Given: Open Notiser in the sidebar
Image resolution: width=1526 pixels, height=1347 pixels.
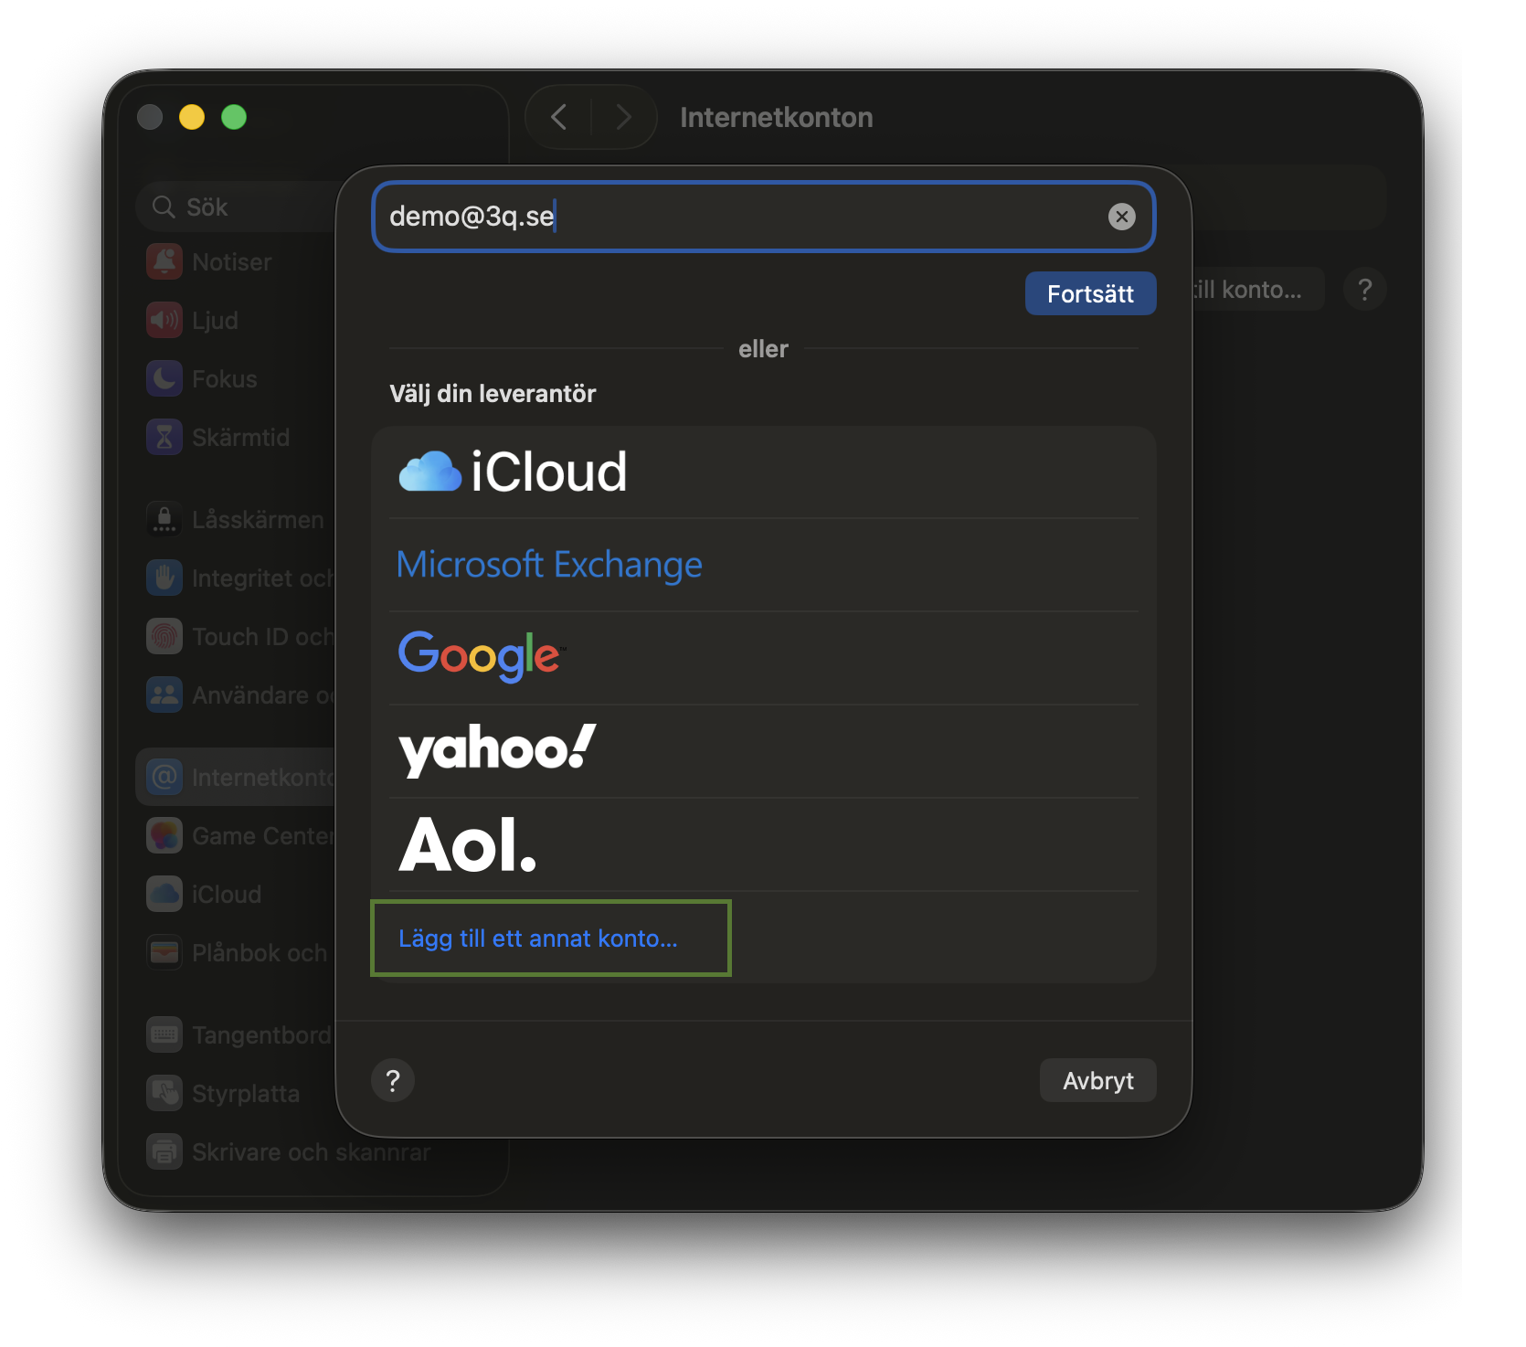Looking at the screenshot, I should tap(231, 262).
